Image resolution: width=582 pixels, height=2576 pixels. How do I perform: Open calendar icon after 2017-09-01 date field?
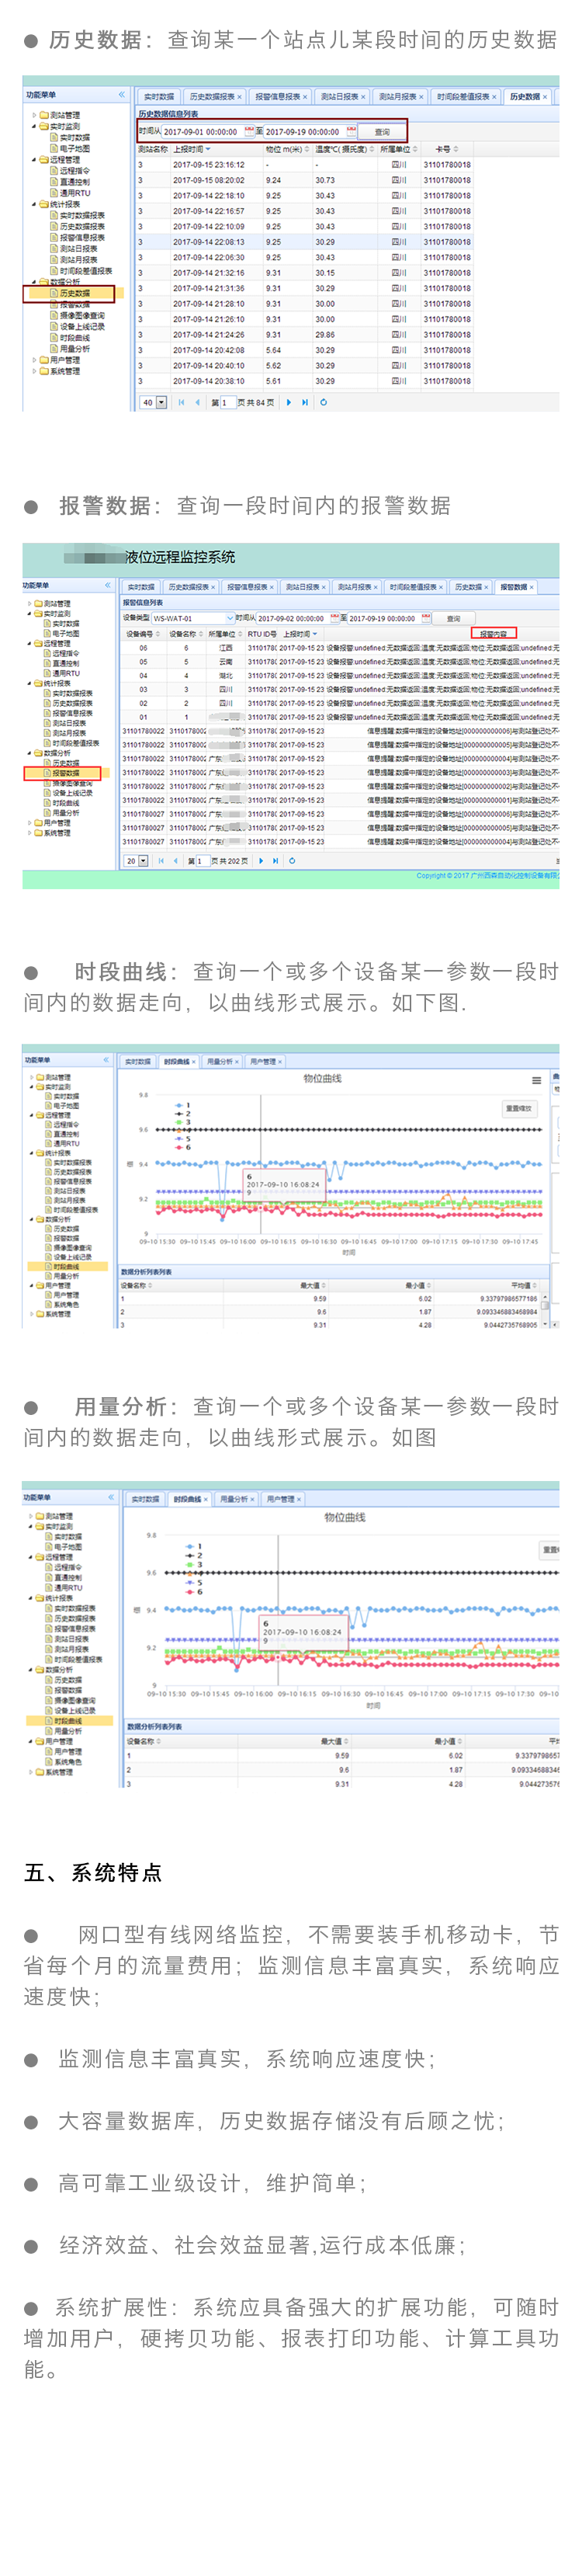click(x=250, y=131)
